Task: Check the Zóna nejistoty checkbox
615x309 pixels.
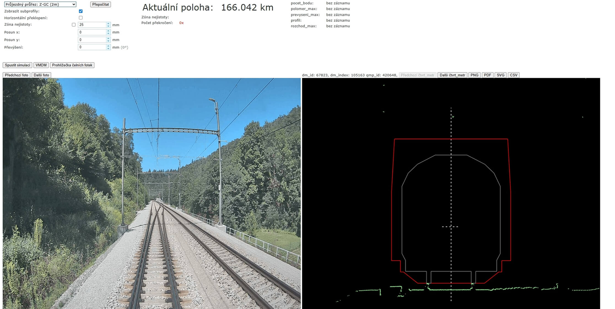Action: [x=74, y=24]
